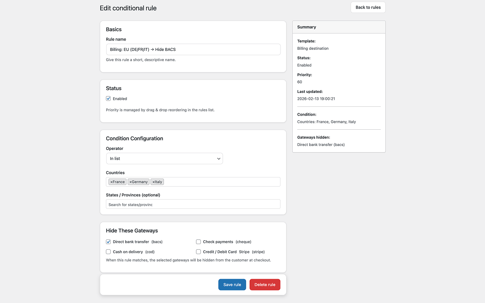Click Back to rules

pyautogui.click(x=368, y=7)
